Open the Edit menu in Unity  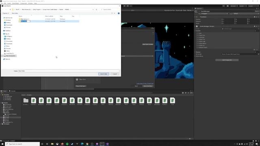click(5, 3)
